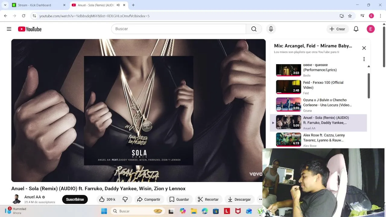Dislike the video with the thumbs-down icon
This screenshot has height=217, width=386.
click(125, 200)
